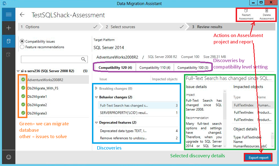279x166 pixels.
Task: Click the Export report button
Action: tap(258, 158)
